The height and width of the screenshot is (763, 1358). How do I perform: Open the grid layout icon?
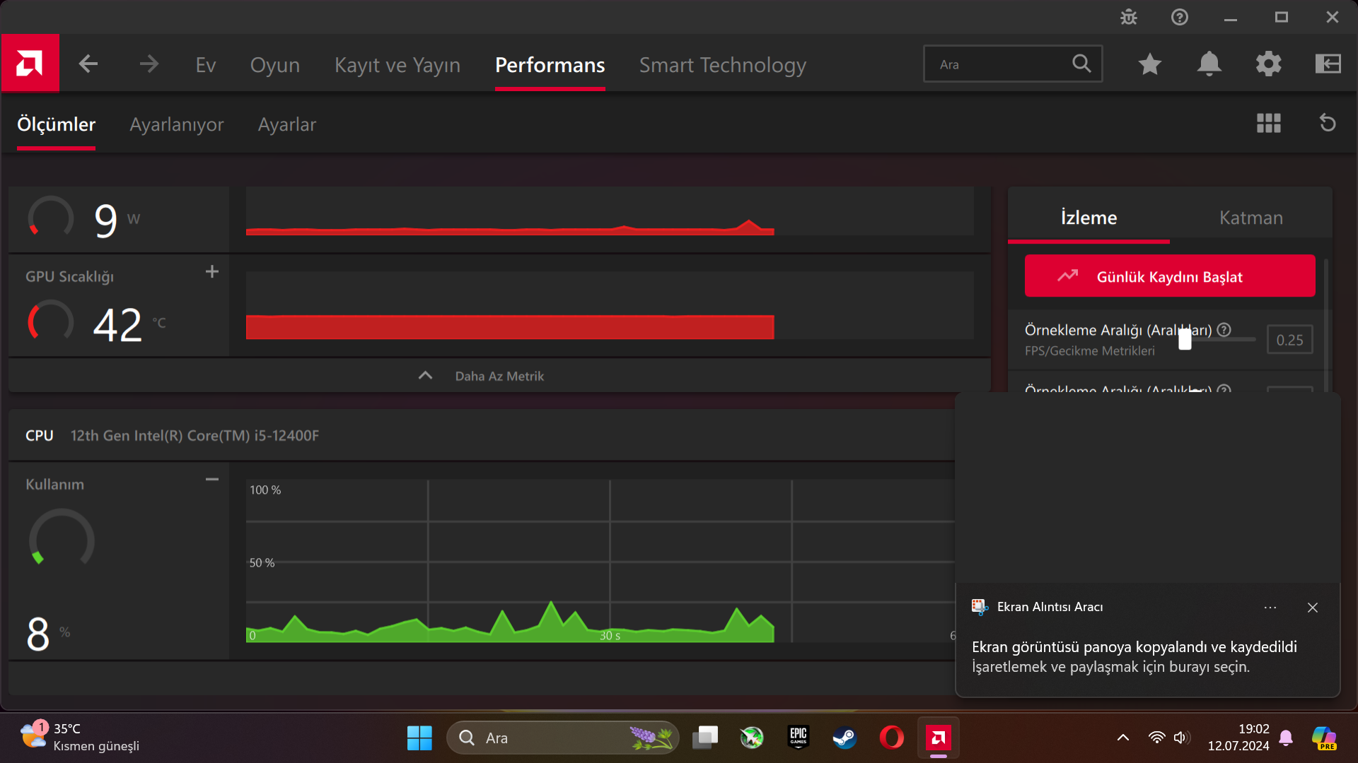tap(1268, 124)
